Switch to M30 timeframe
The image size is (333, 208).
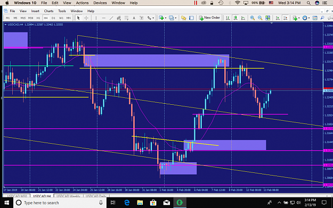[x=30, y=18]
